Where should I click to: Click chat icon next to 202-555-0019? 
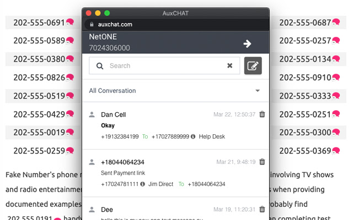pyautogui.click(x=70, y=132)
